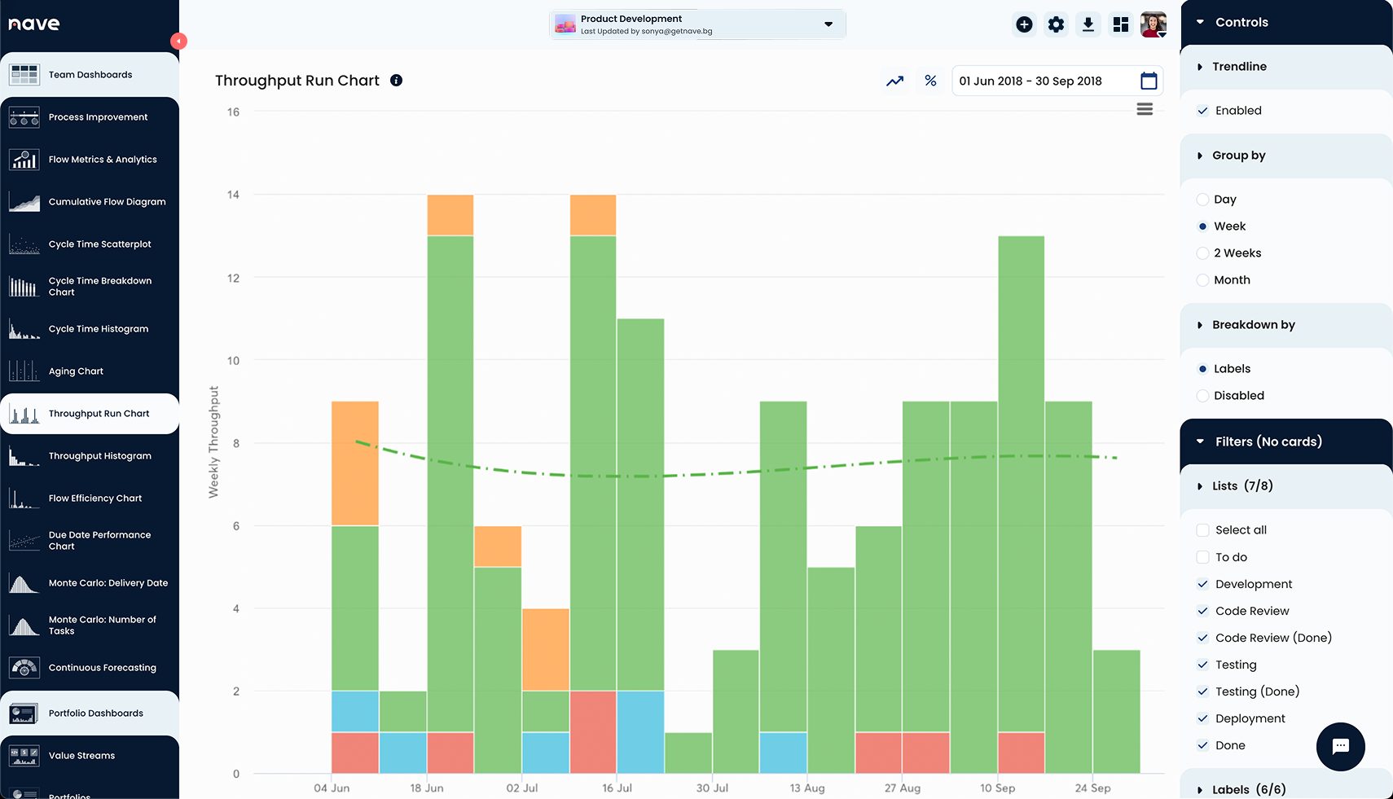Open the chat support bubble
Image resolution: width=1393 pixels, height=799 pixels.
(1340, 746)
